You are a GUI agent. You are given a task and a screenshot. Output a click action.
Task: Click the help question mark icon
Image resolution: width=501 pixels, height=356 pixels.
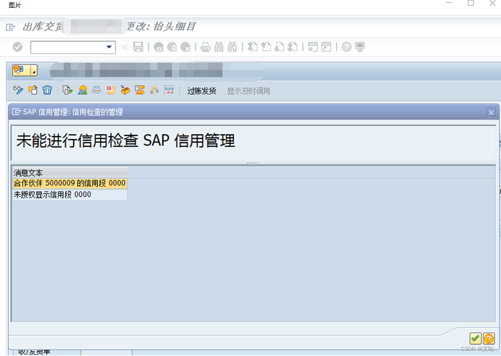pos(346,47)
